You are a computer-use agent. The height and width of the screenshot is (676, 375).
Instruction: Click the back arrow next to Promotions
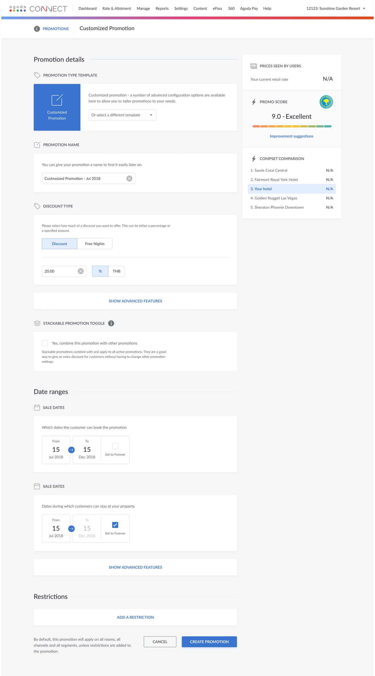[x=37, y=29]
